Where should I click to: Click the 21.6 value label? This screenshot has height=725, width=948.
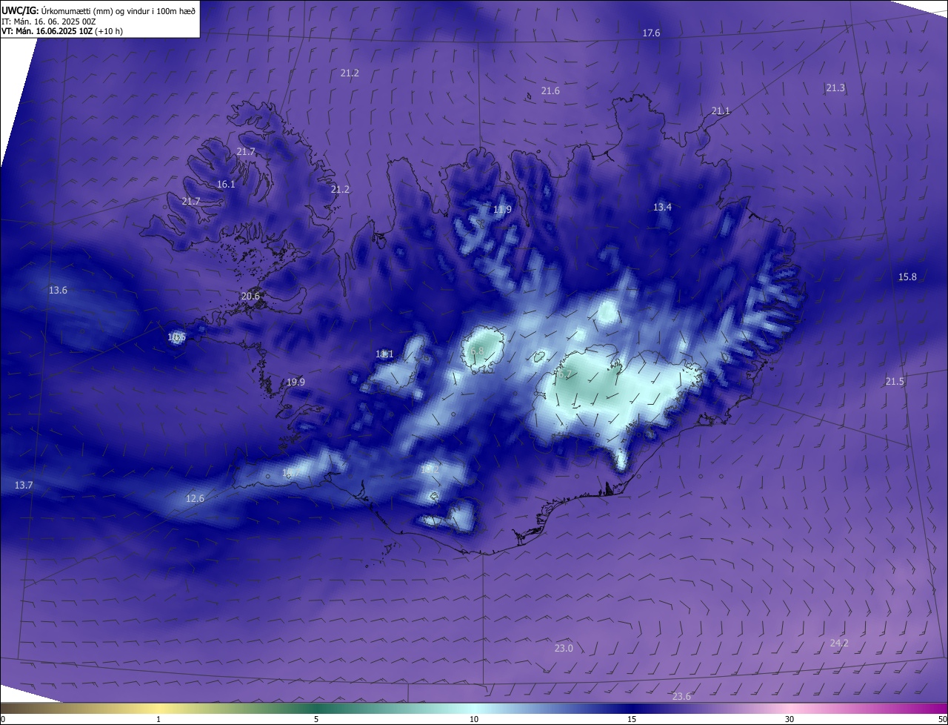point(550,91)
